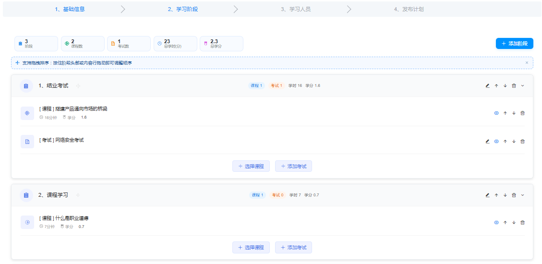This screenshot has height=264, width=542.
Task: Move course 搭建产品通向市场的桥梁 down
Action: pyautogui.click(x=514, y=113)
